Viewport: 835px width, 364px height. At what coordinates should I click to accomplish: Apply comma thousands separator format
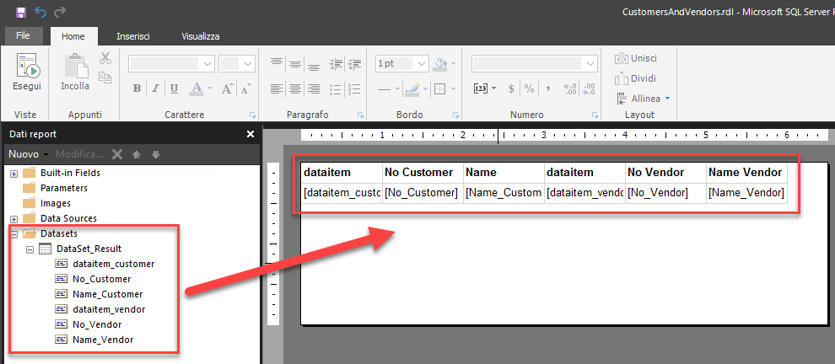click(548, 88)
